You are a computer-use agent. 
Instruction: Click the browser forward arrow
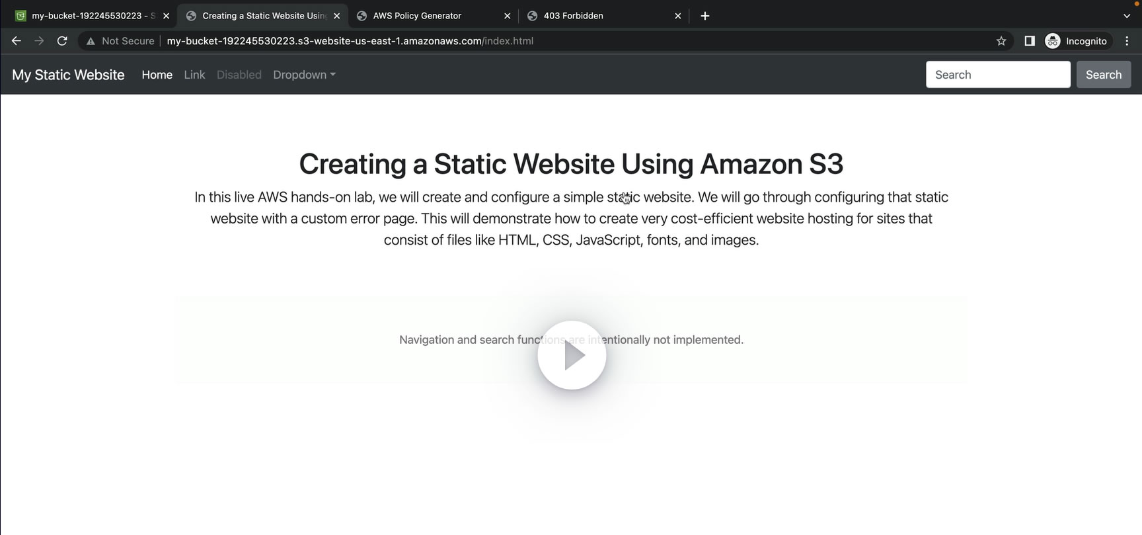pos(39,41)
